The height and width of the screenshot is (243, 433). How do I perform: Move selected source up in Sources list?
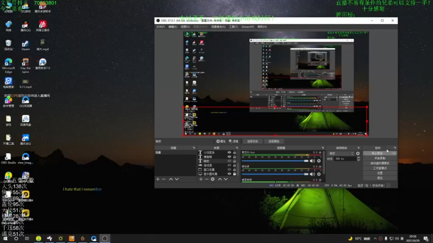[220, 179]
